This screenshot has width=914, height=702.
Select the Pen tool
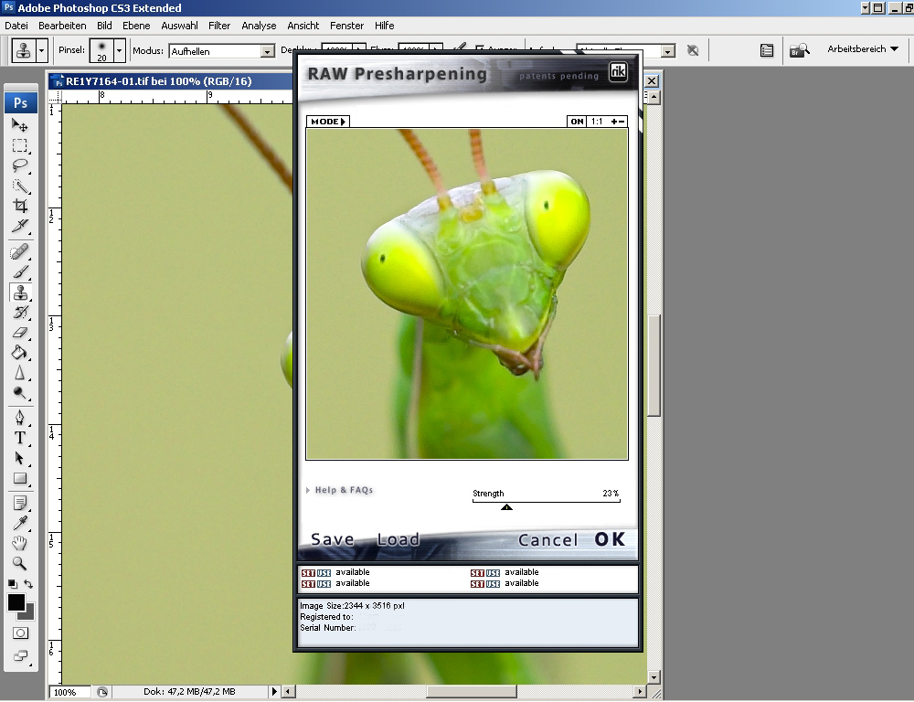pyautogui.click(x=20, y=418)
